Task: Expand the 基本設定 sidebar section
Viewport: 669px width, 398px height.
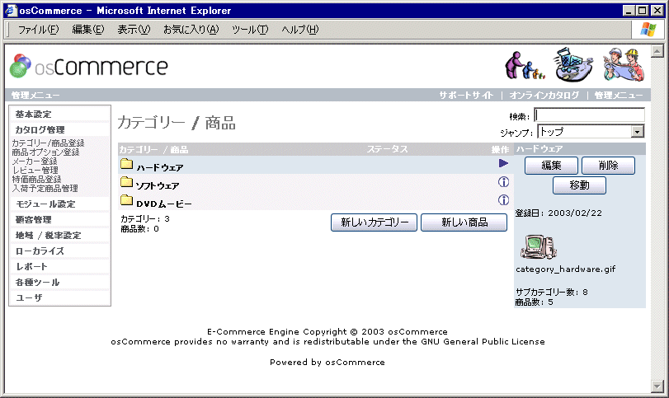Action: tap(33, 115)
